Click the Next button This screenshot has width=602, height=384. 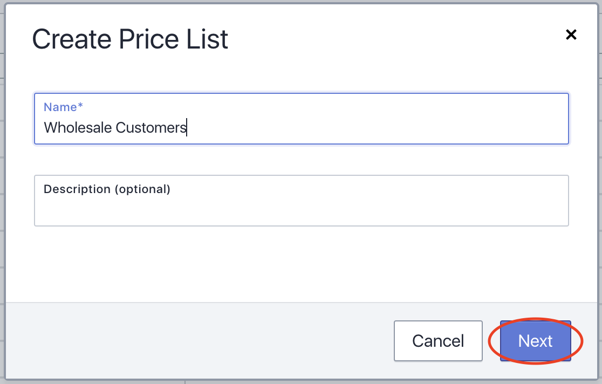point(535,341)
